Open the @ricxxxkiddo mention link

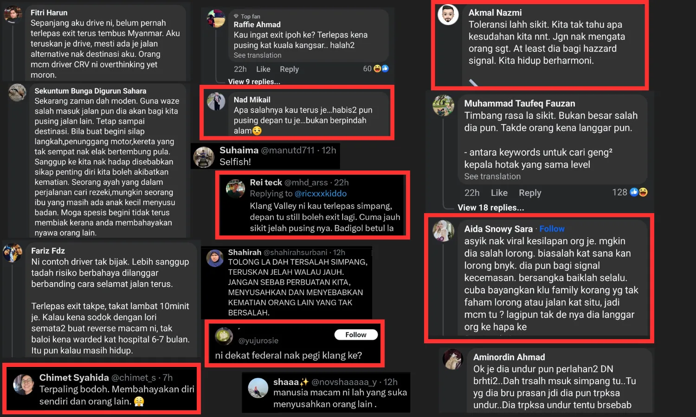click(x=321, y=194)
